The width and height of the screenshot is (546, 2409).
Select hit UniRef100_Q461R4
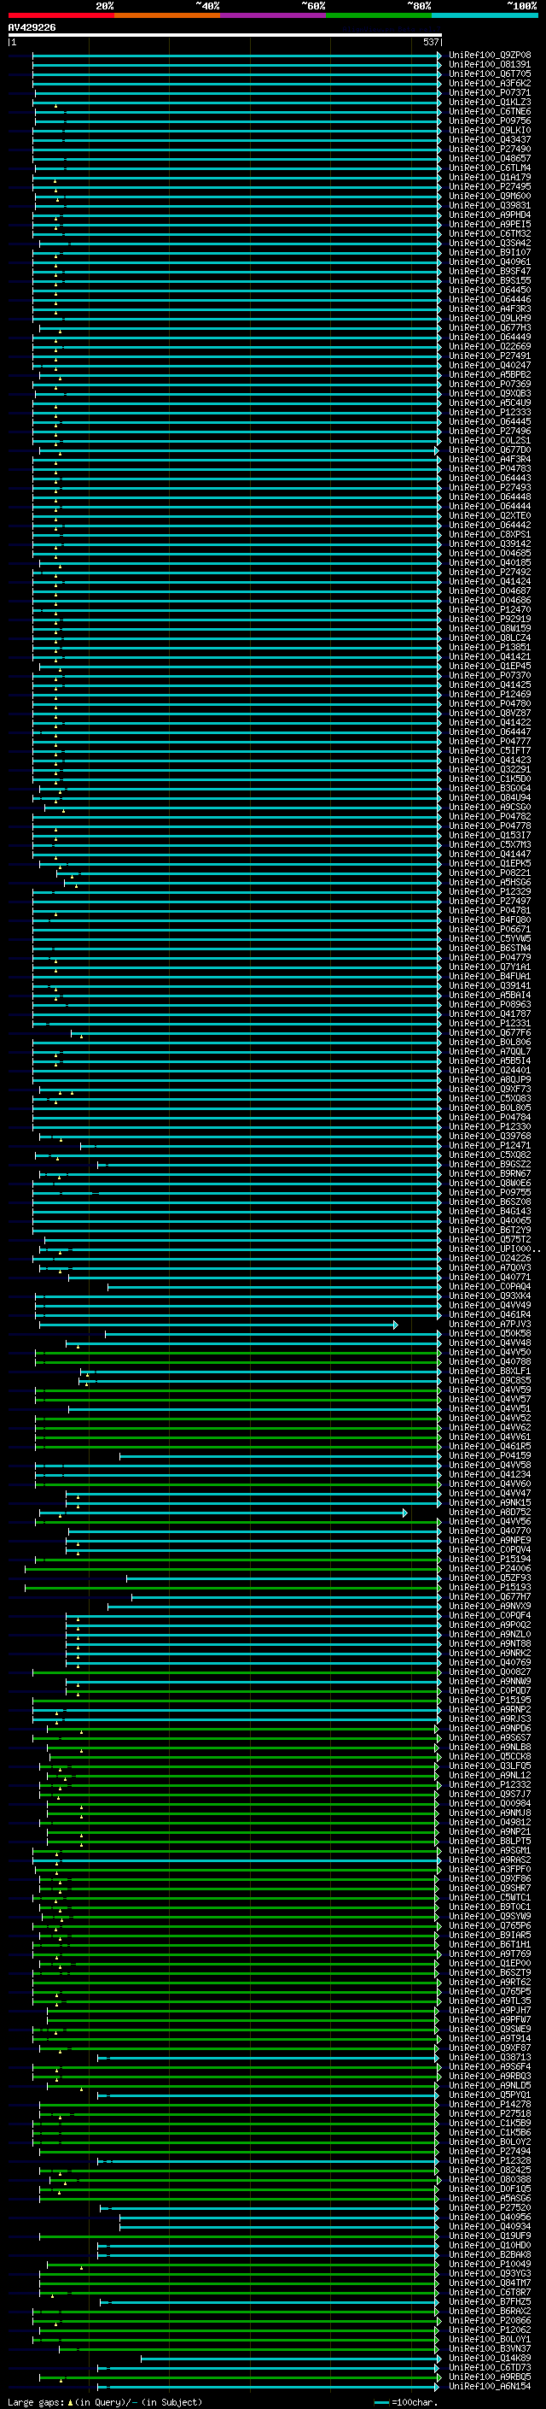click(x=490, y=1315)
